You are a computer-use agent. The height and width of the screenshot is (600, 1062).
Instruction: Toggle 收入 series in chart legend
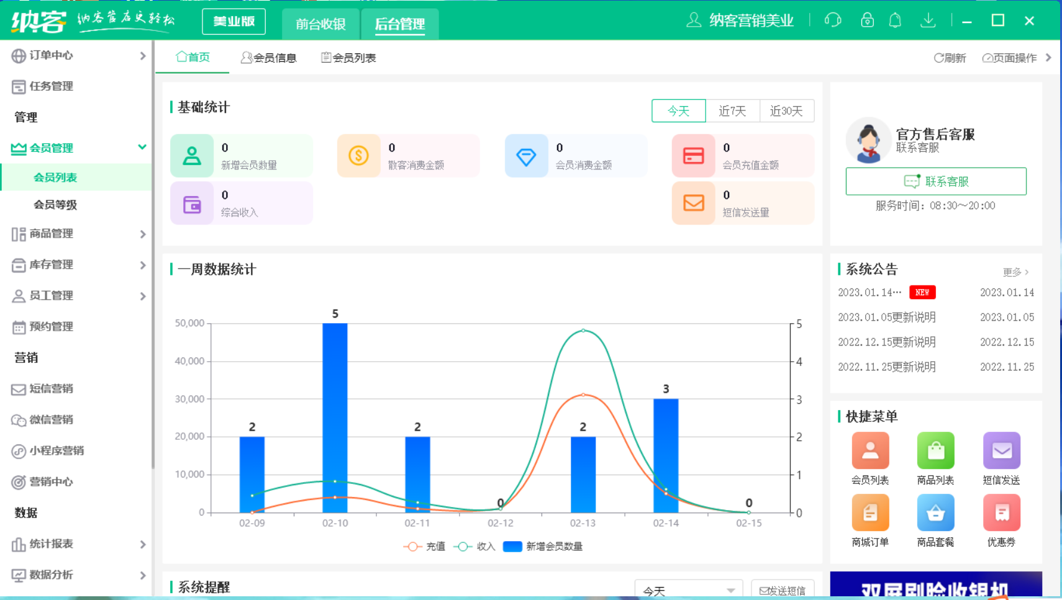point(474,547)
